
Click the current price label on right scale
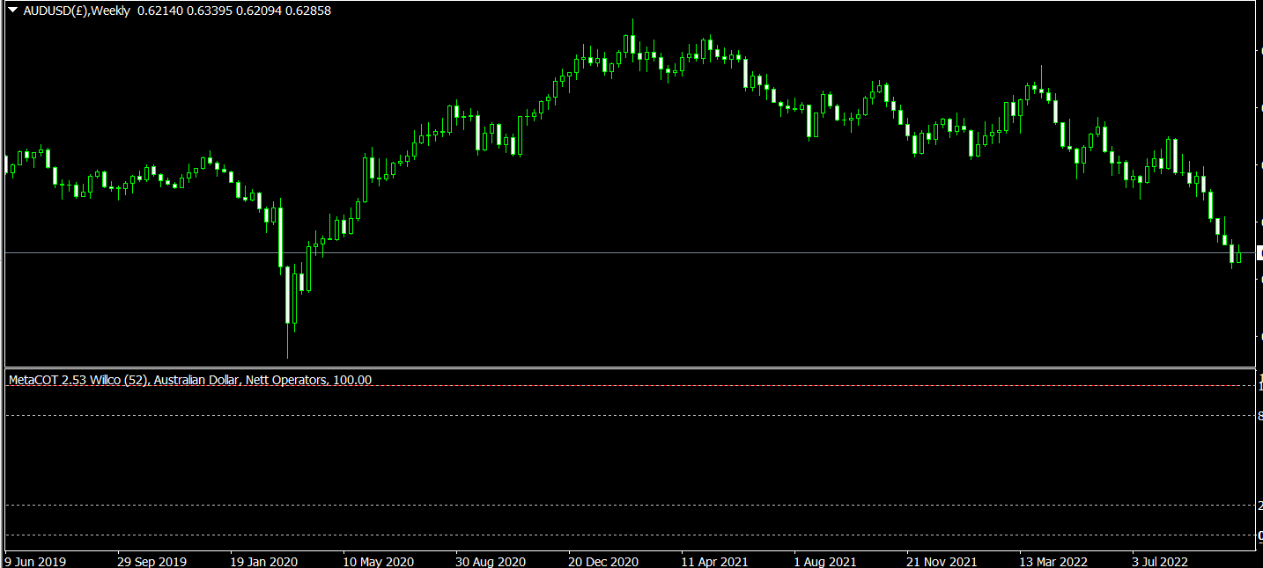click(x=1259, y=253)
